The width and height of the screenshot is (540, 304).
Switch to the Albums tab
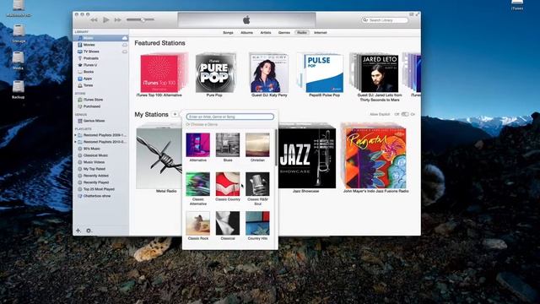tap(246, 33)
